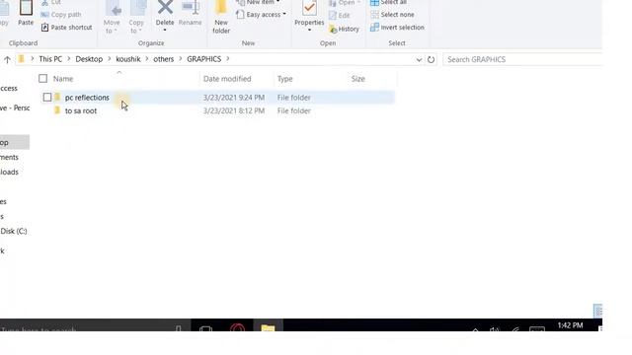
Task: Expand chevron after others breadcrumb
Action: coord(180,59)
